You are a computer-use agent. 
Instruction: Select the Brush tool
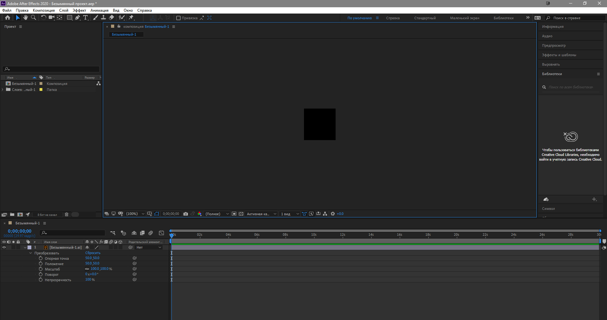(x=96, y=18)
